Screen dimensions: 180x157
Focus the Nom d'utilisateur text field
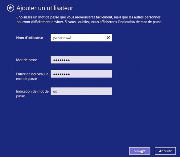(81, 38)
